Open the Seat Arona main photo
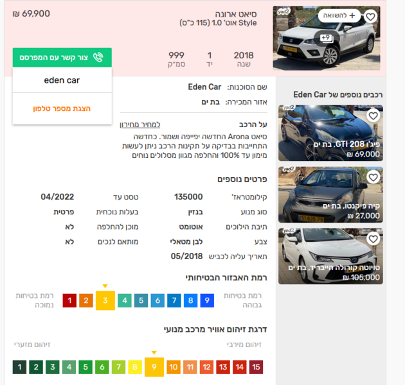The height and width of the screenshot is (385, 405). pos(327,38)
